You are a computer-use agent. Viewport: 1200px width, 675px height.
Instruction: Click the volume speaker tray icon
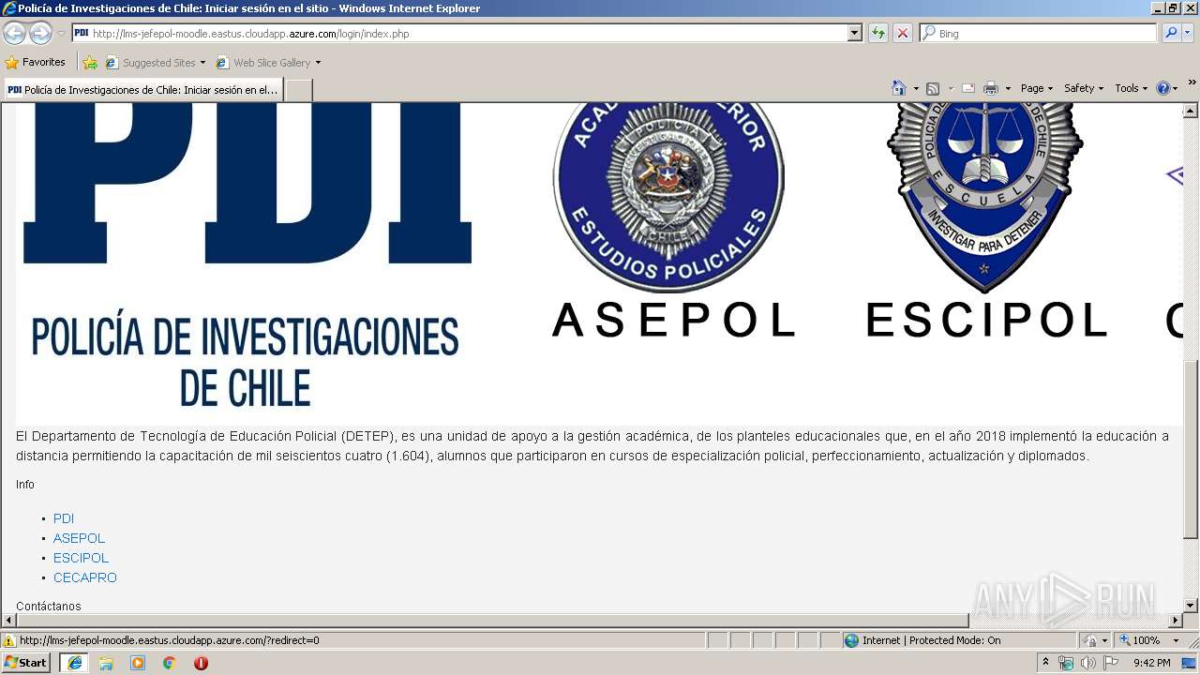[x=1087, y=663]
